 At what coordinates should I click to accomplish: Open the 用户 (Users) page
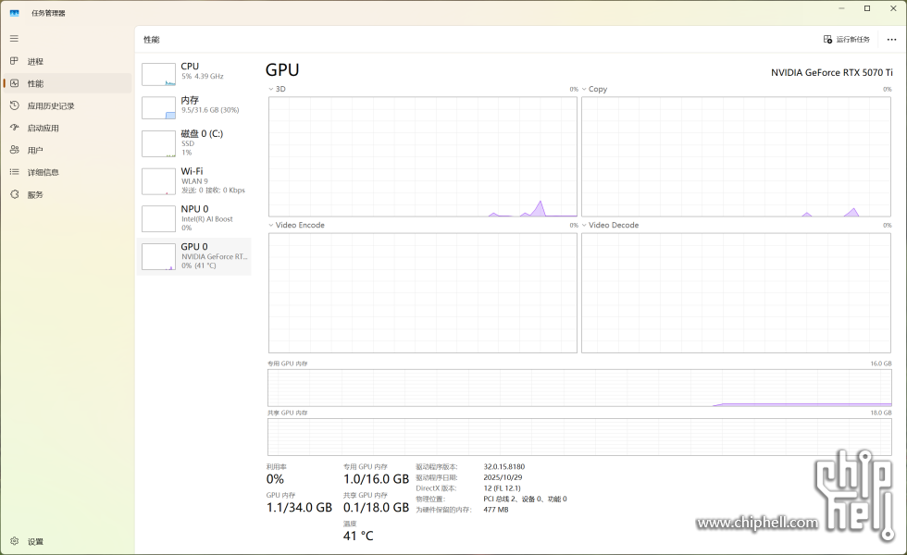click(34, 151)
